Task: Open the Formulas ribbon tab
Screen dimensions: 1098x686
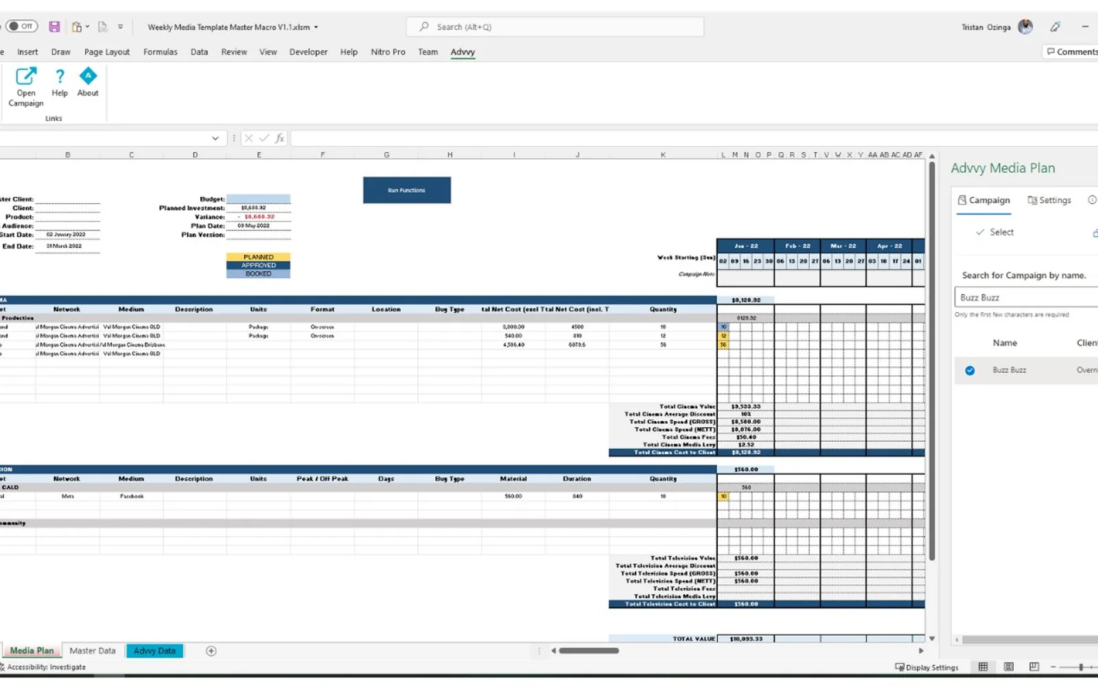Action: coord(160,52)
